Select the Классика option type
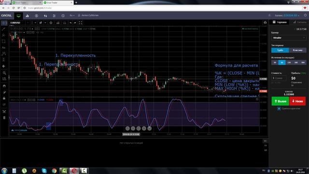Viewport: 309px width, 174px height. pyautogui.click(x=297, y=50)
